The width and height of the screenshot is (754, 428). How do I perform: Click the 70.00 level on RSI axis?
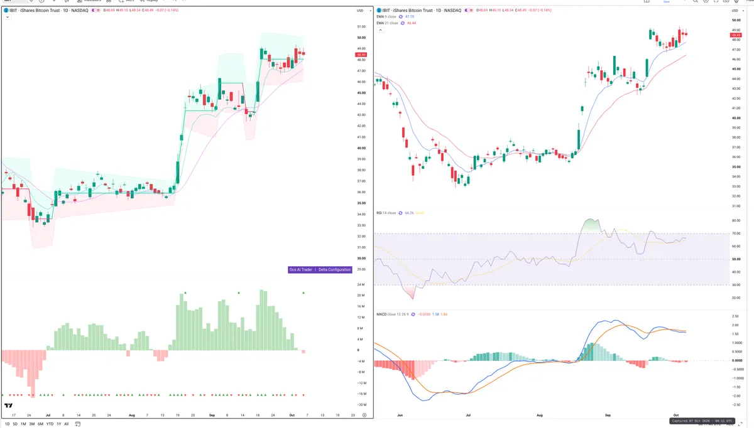(x=736, y=233)
